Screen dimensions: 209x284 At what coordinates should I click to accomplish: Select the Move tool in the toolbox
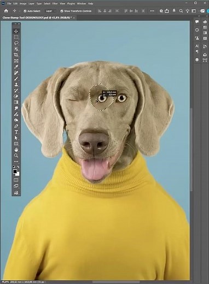tap(16, 31)
